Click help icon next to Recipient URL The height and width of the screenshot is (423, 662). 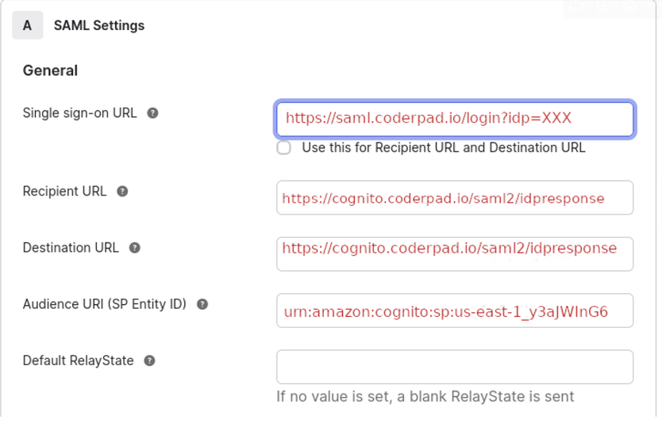122,192
